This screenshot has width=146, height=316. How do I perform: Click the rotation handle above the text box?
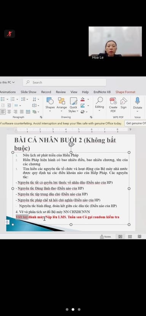[x=71, y=144]
